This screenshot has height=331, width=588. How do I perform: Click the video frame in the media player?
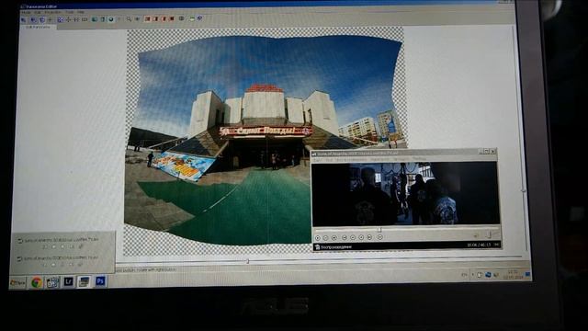click(405, 194)
